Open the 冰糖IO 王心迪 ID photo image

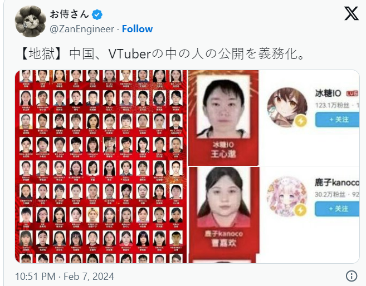223,118
